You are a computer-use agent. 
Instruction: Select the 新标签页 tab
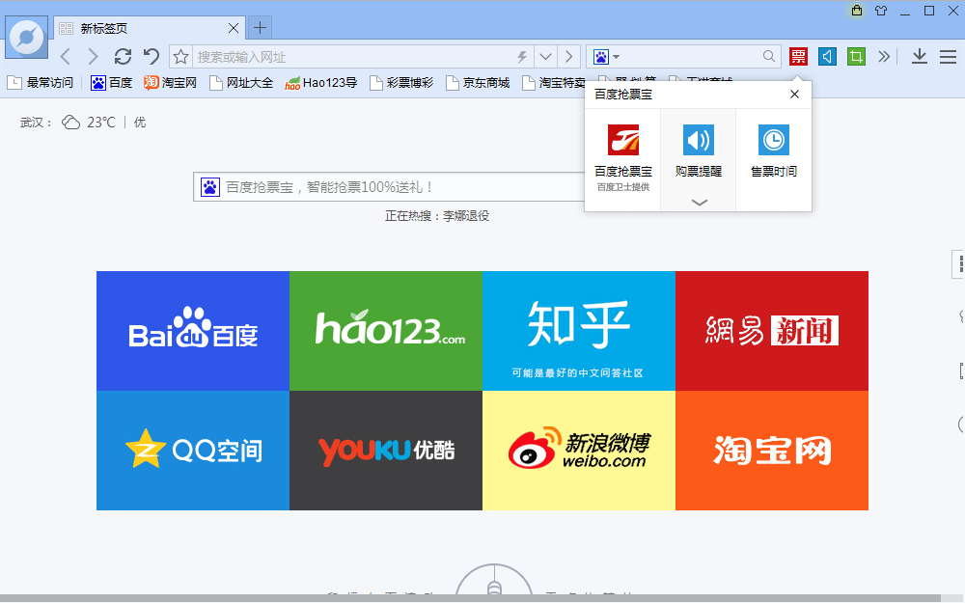click(149, 28)
